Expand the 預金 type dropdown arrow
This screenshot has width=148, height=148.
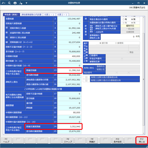click(127, 52)
